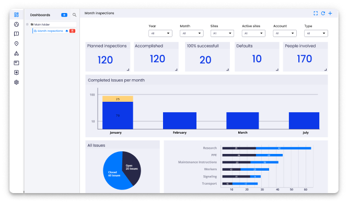Click resize handle of People involved card
This screenshot has width=348, height=203.
tap(326, 69)
